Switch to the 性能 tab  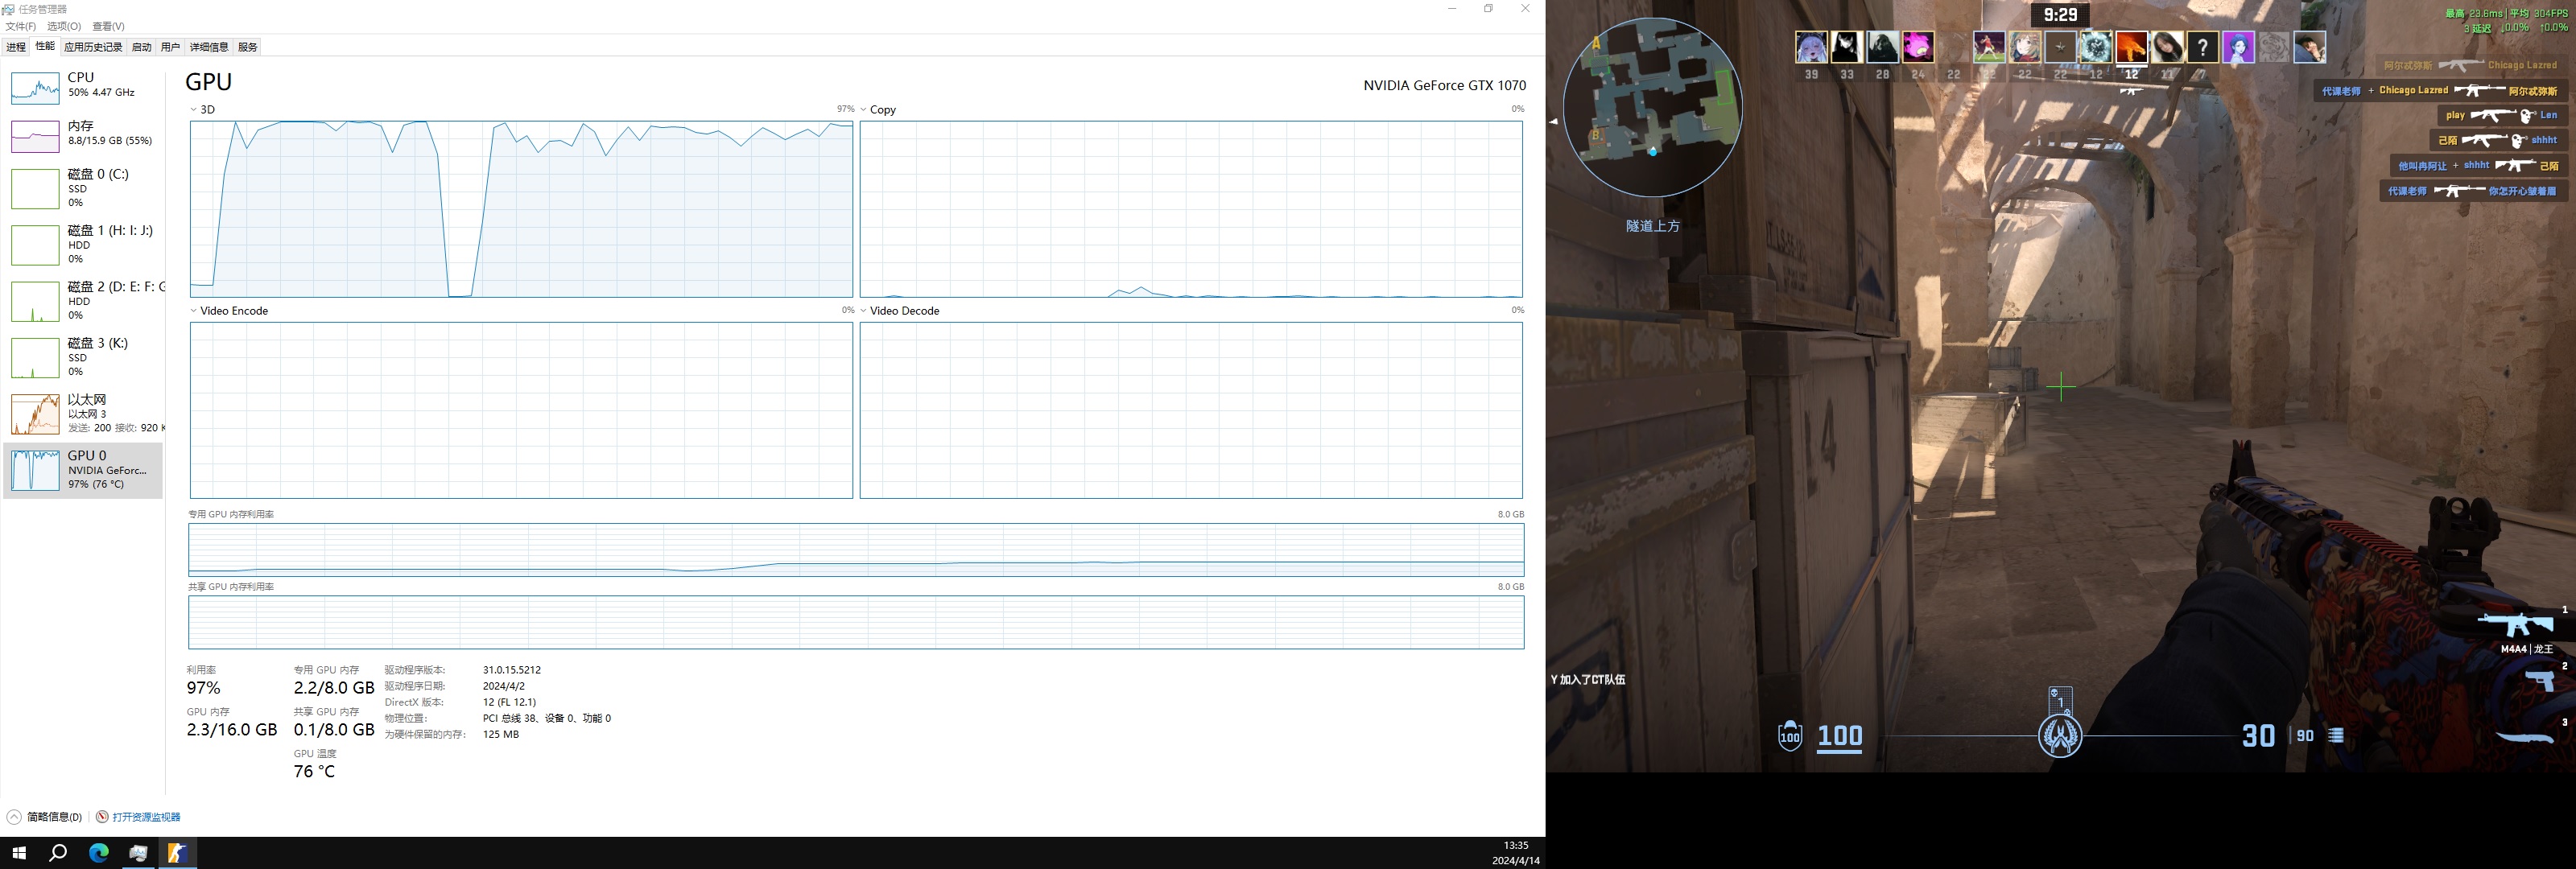[45, 46]
